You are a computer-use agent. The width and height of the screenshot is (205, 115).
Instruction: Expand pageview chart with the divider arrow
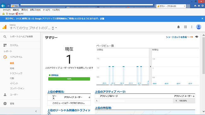click(x=150, y=67)
